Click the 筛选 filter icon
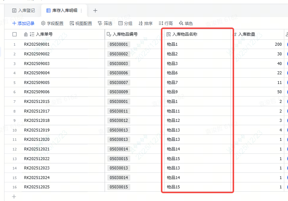Image resolution: width=288 pixels, height=201 pixels. click(x=100, y=23)
